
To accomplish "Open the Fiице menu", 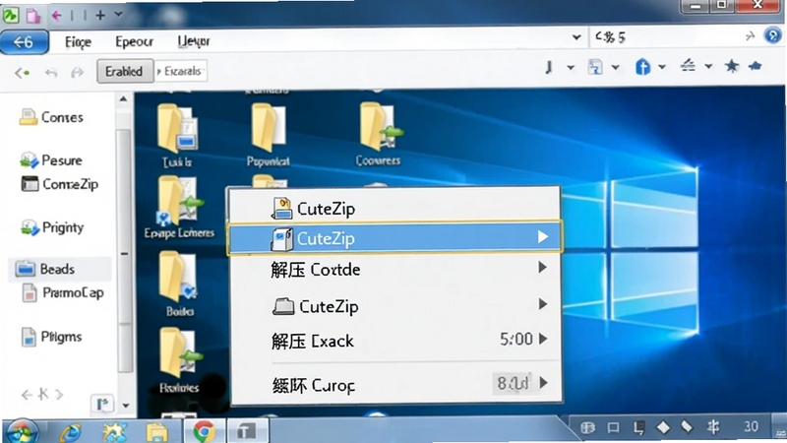I will point(78,42).
